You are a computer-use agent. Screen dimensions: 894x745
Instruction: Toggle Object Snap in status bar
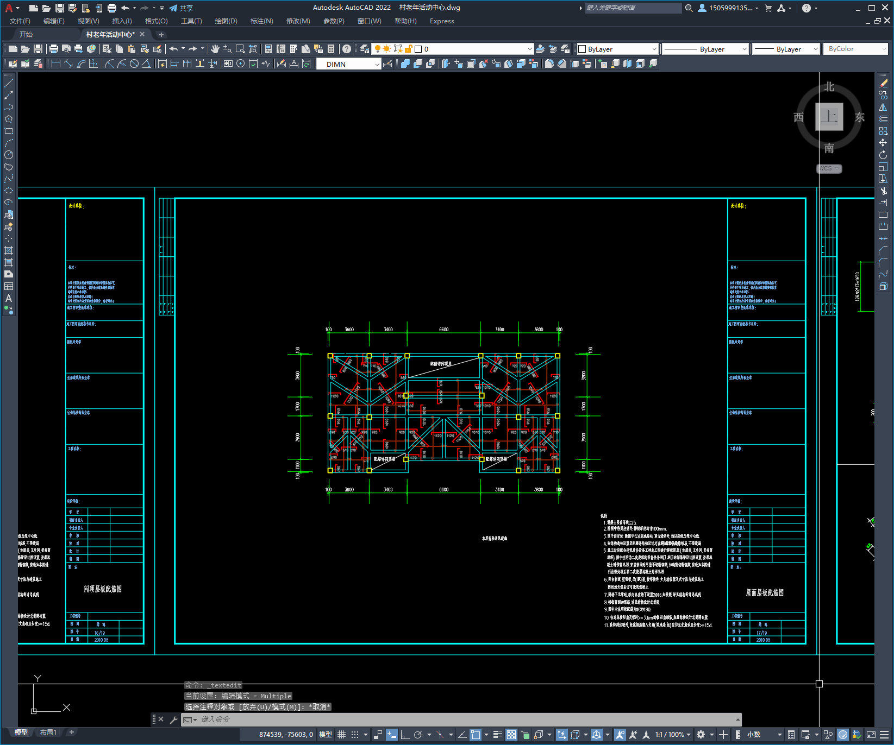pos(476,735)
